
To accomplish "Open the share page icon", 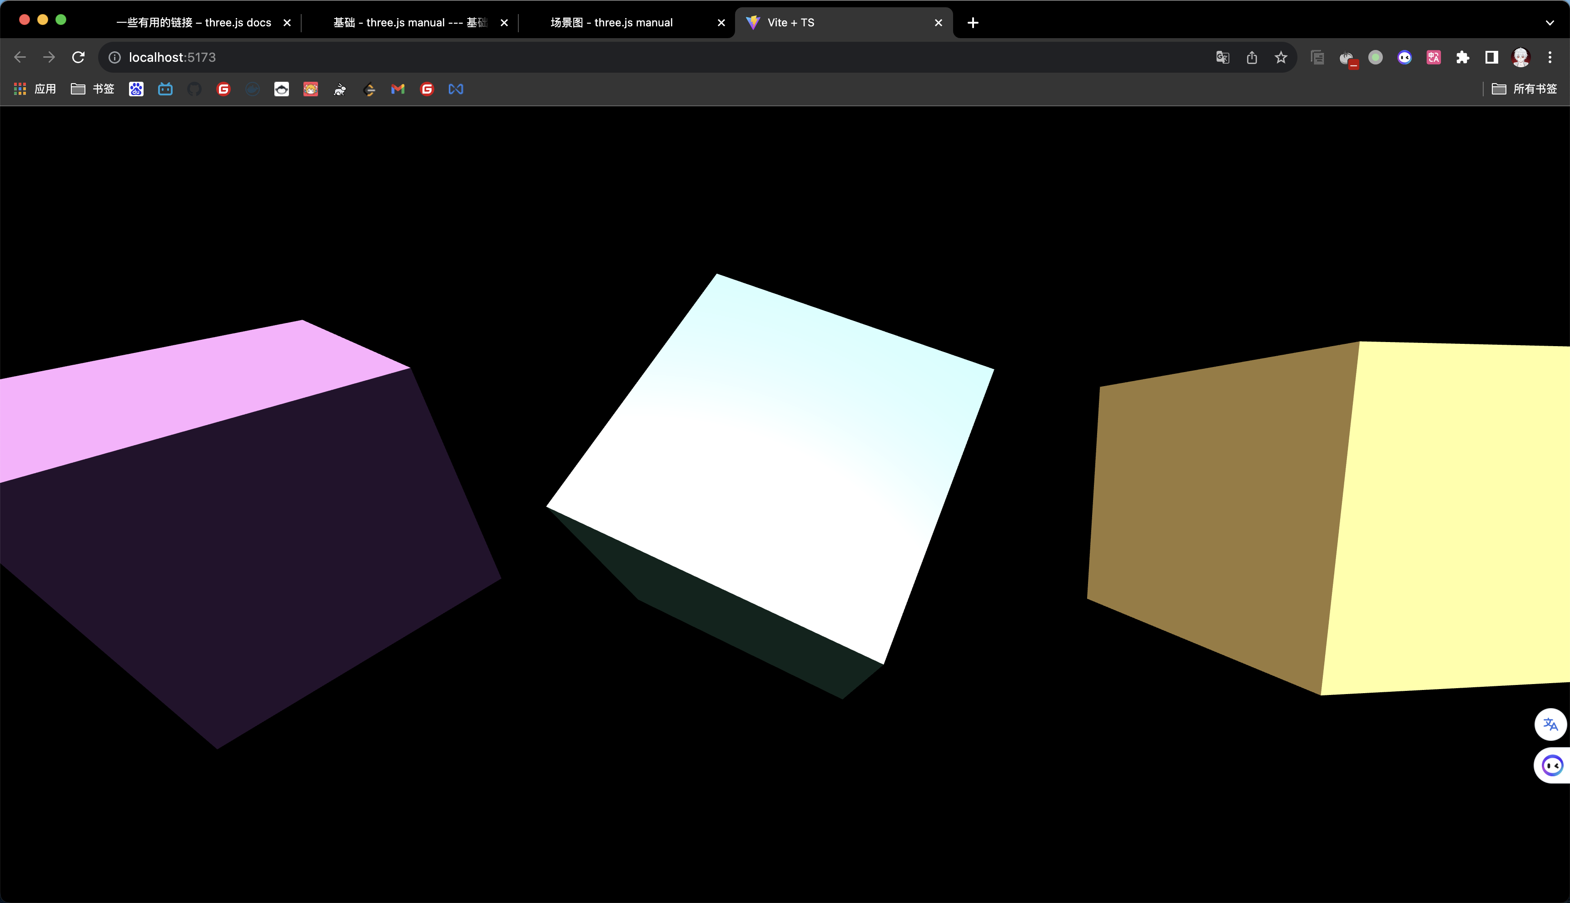I will (x=1252, y=58).
